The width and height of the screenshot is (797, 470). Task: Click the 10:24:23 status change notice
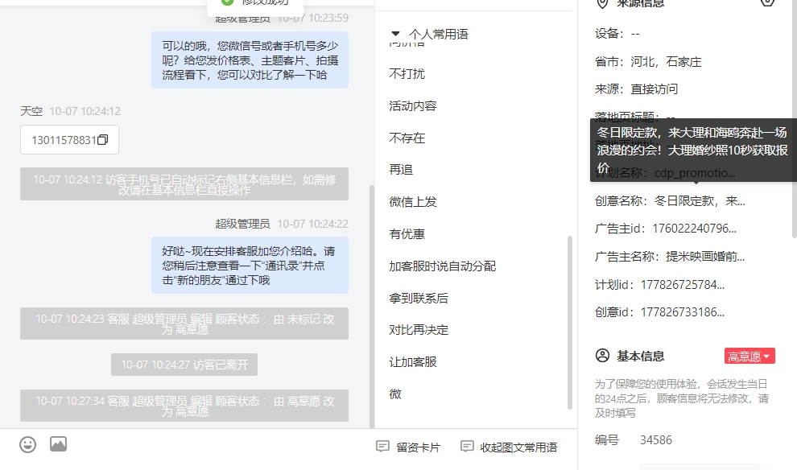(184, 324)
